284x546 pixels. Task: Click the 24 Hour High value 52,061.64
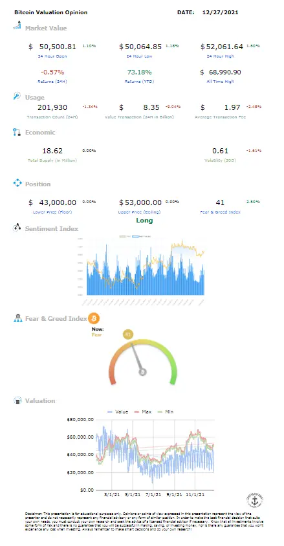point(224,47)
